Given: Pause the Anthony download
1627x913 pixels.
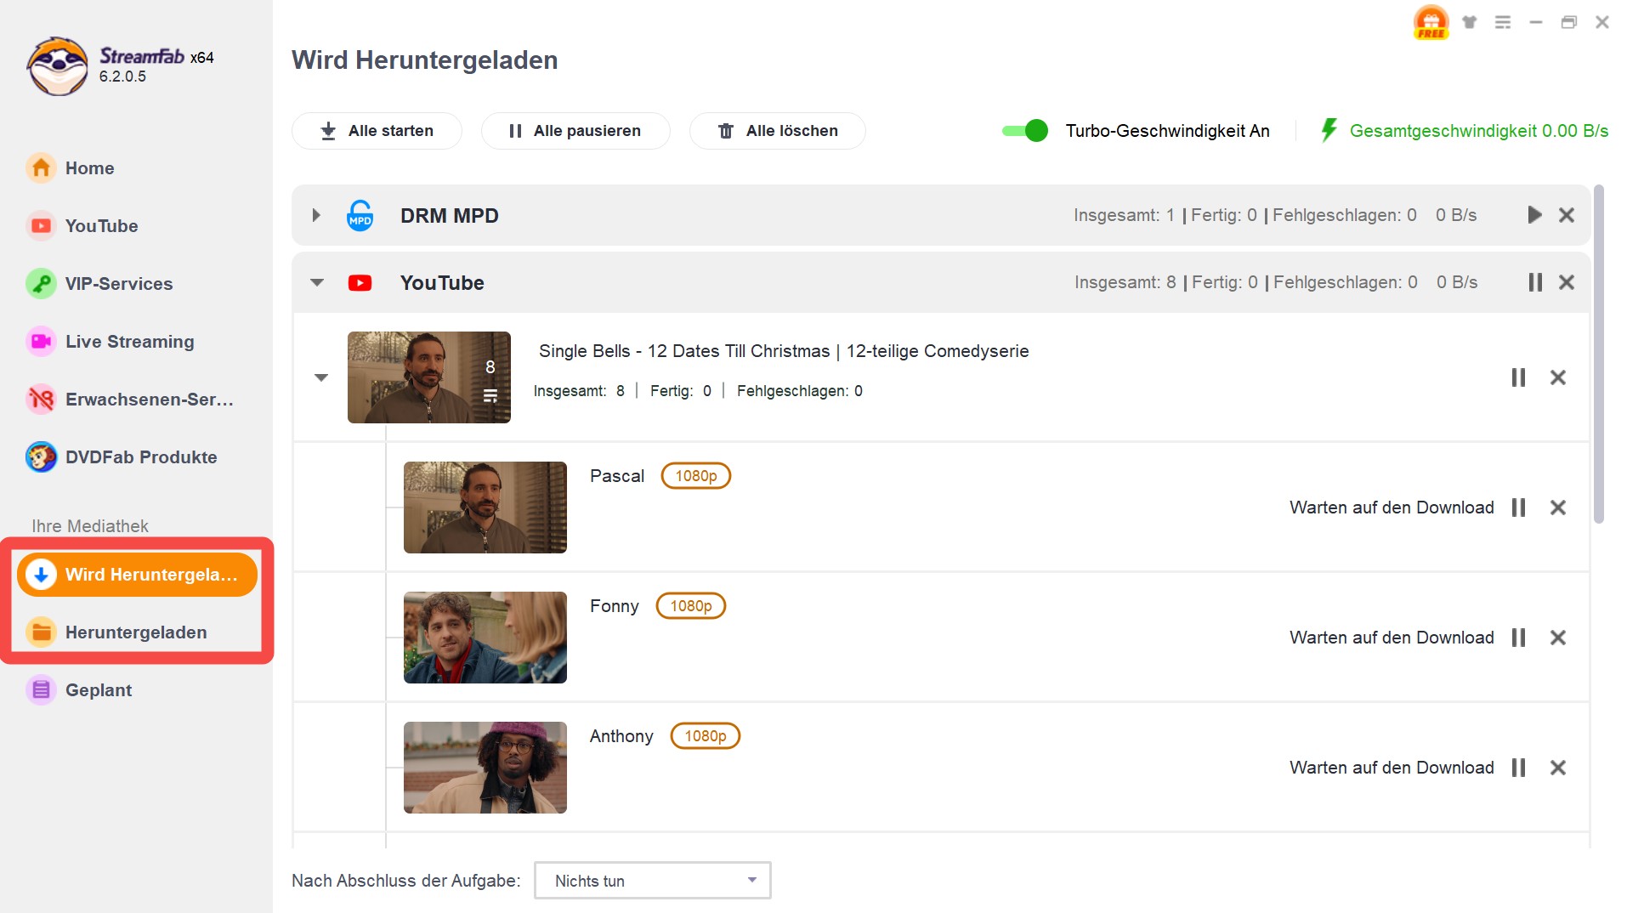Looking at the screenshot, I should (1518, 768).
